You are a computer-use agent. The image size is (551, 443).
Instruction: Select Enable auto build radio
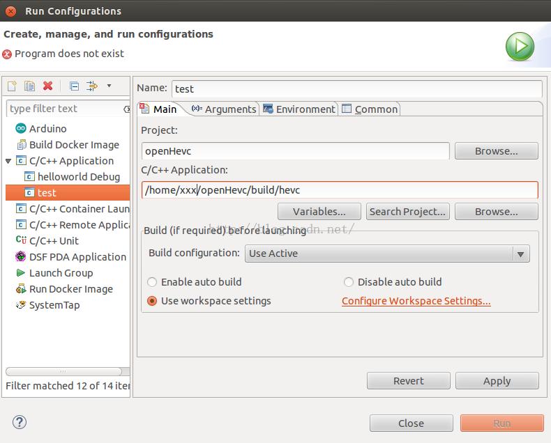152,282
